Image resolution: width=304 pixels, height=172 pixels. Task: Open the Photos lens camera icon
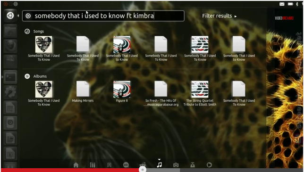(176, 165)
